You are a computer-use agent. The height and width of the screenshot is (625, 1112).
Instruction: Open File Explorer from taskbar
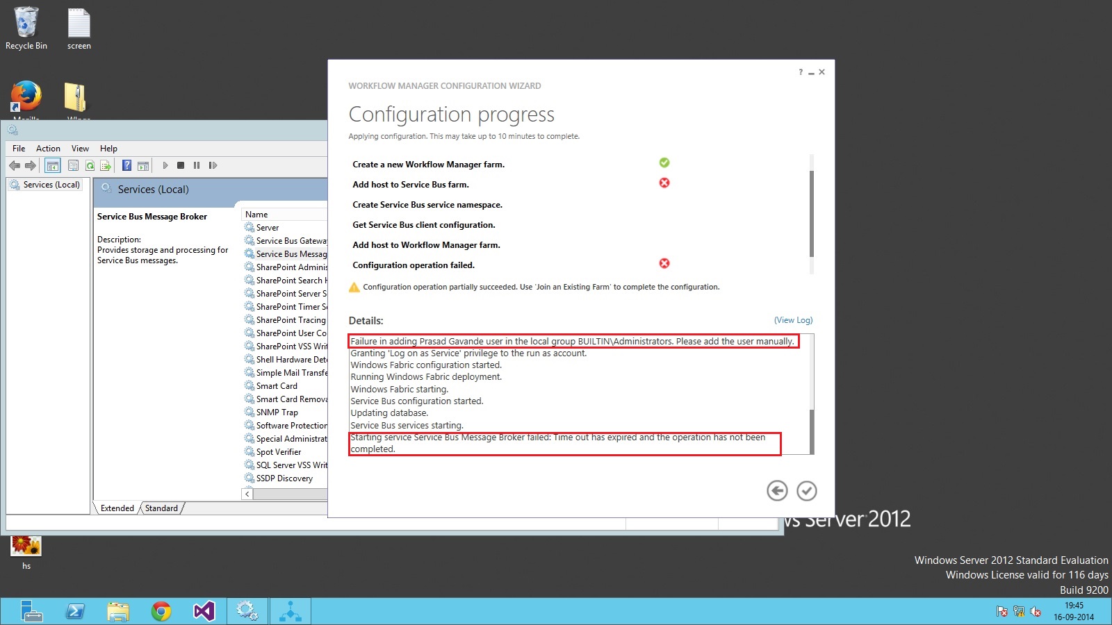[x=118, y=611]
